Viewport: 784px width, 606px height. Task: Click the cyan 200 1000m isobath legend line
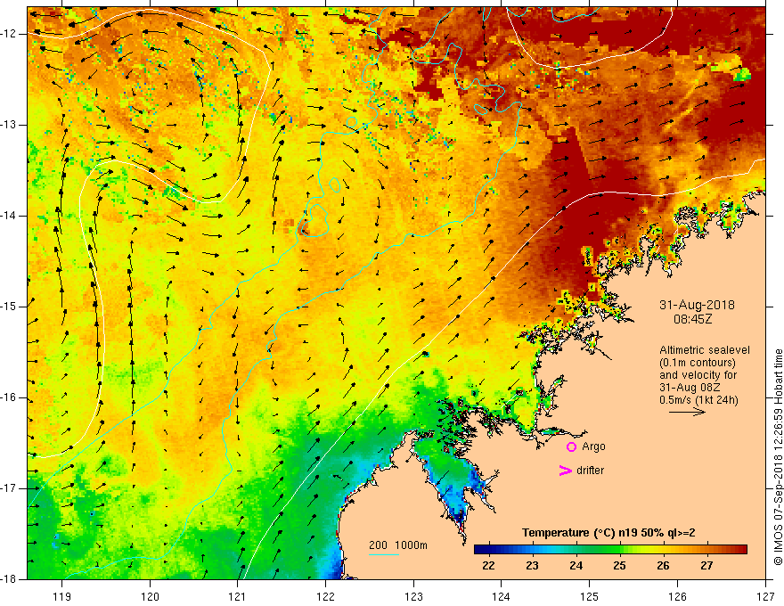coord(384,554)
